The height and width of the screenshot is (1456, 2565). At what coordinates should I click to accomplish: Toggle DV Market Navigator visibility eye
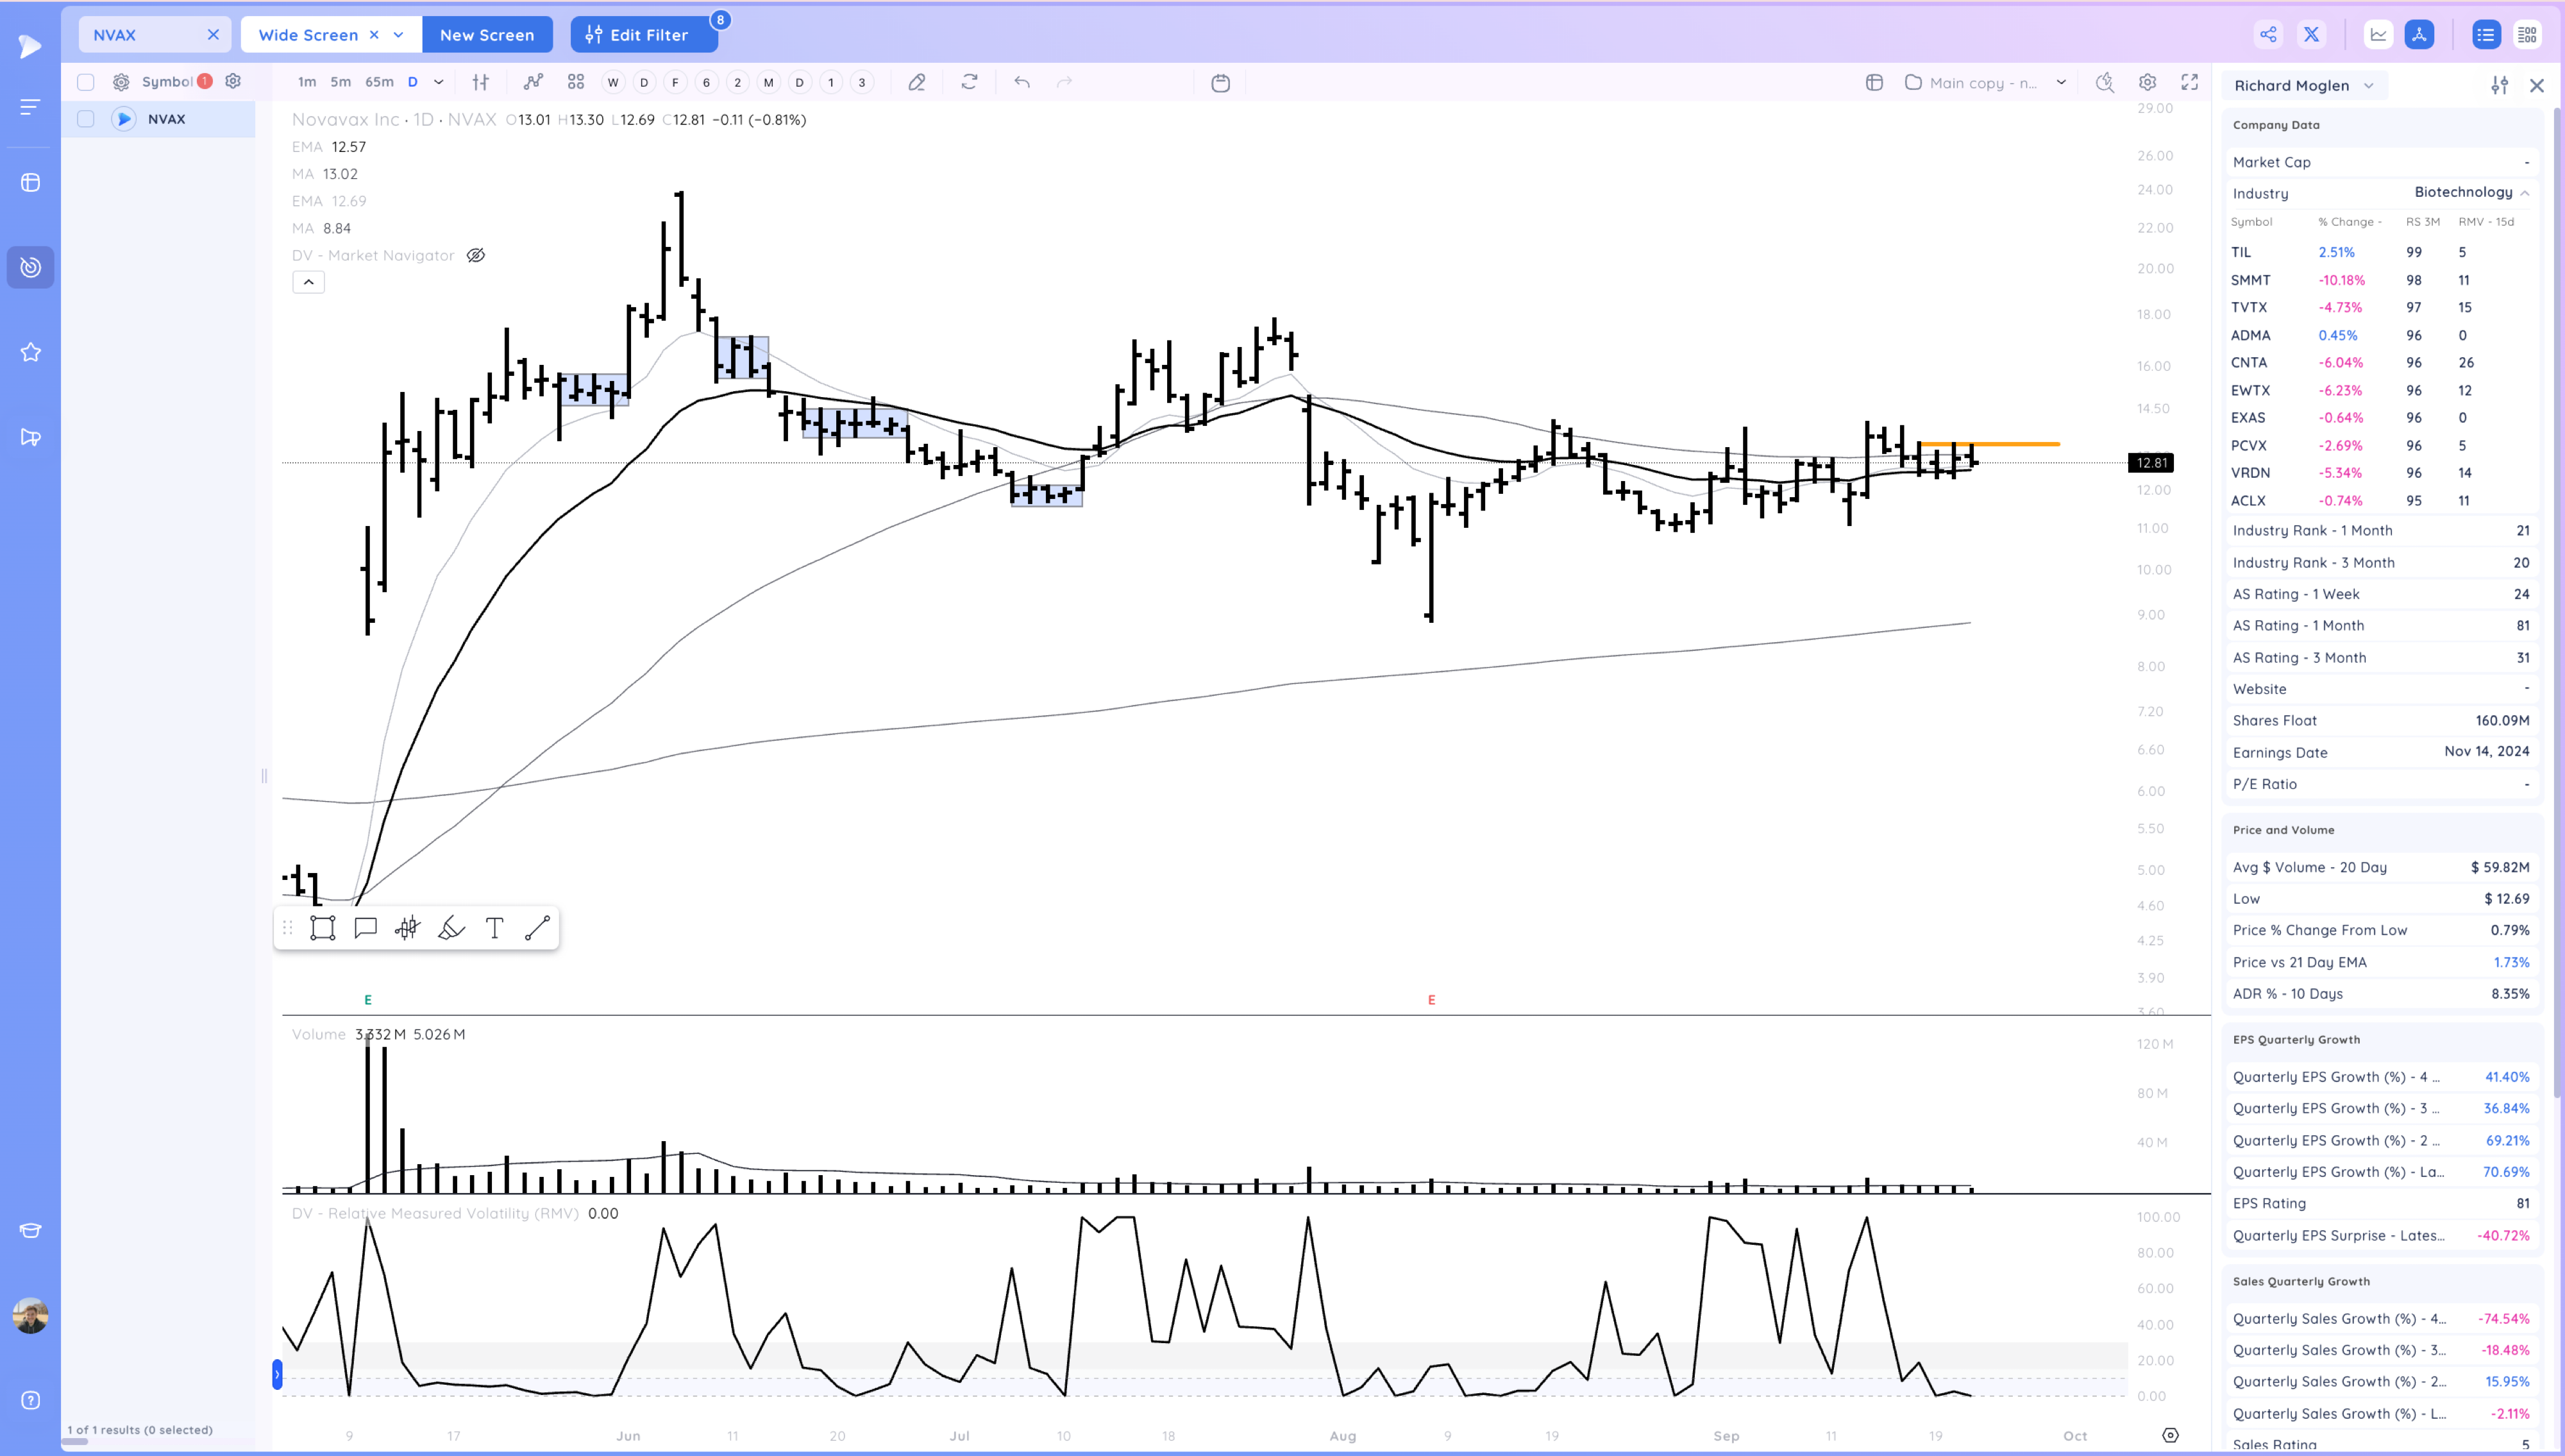pos(476,255)
